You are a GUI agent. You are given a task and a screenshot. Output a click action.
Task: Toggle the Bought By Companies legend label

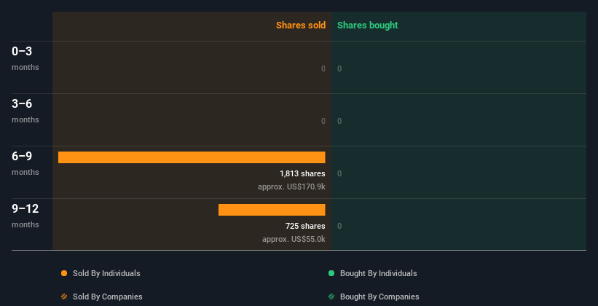379,297
